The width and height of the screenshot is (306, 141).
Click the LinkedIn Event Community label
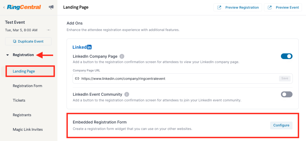(x=97, y=94)
